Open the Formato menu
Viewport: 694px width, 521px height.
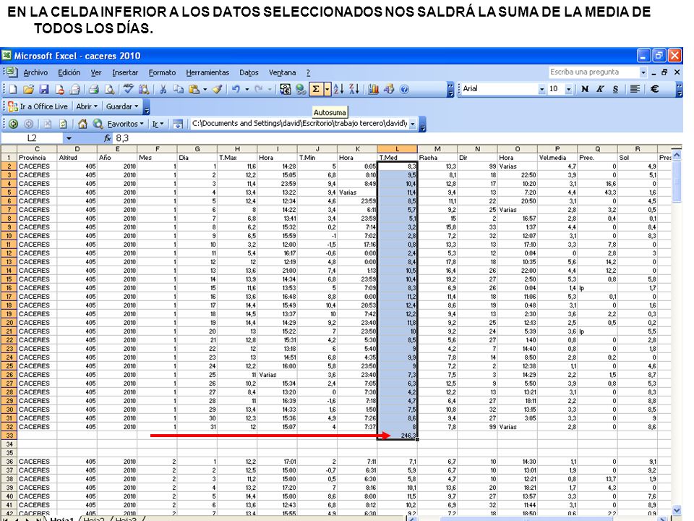[x=162, y=72]
